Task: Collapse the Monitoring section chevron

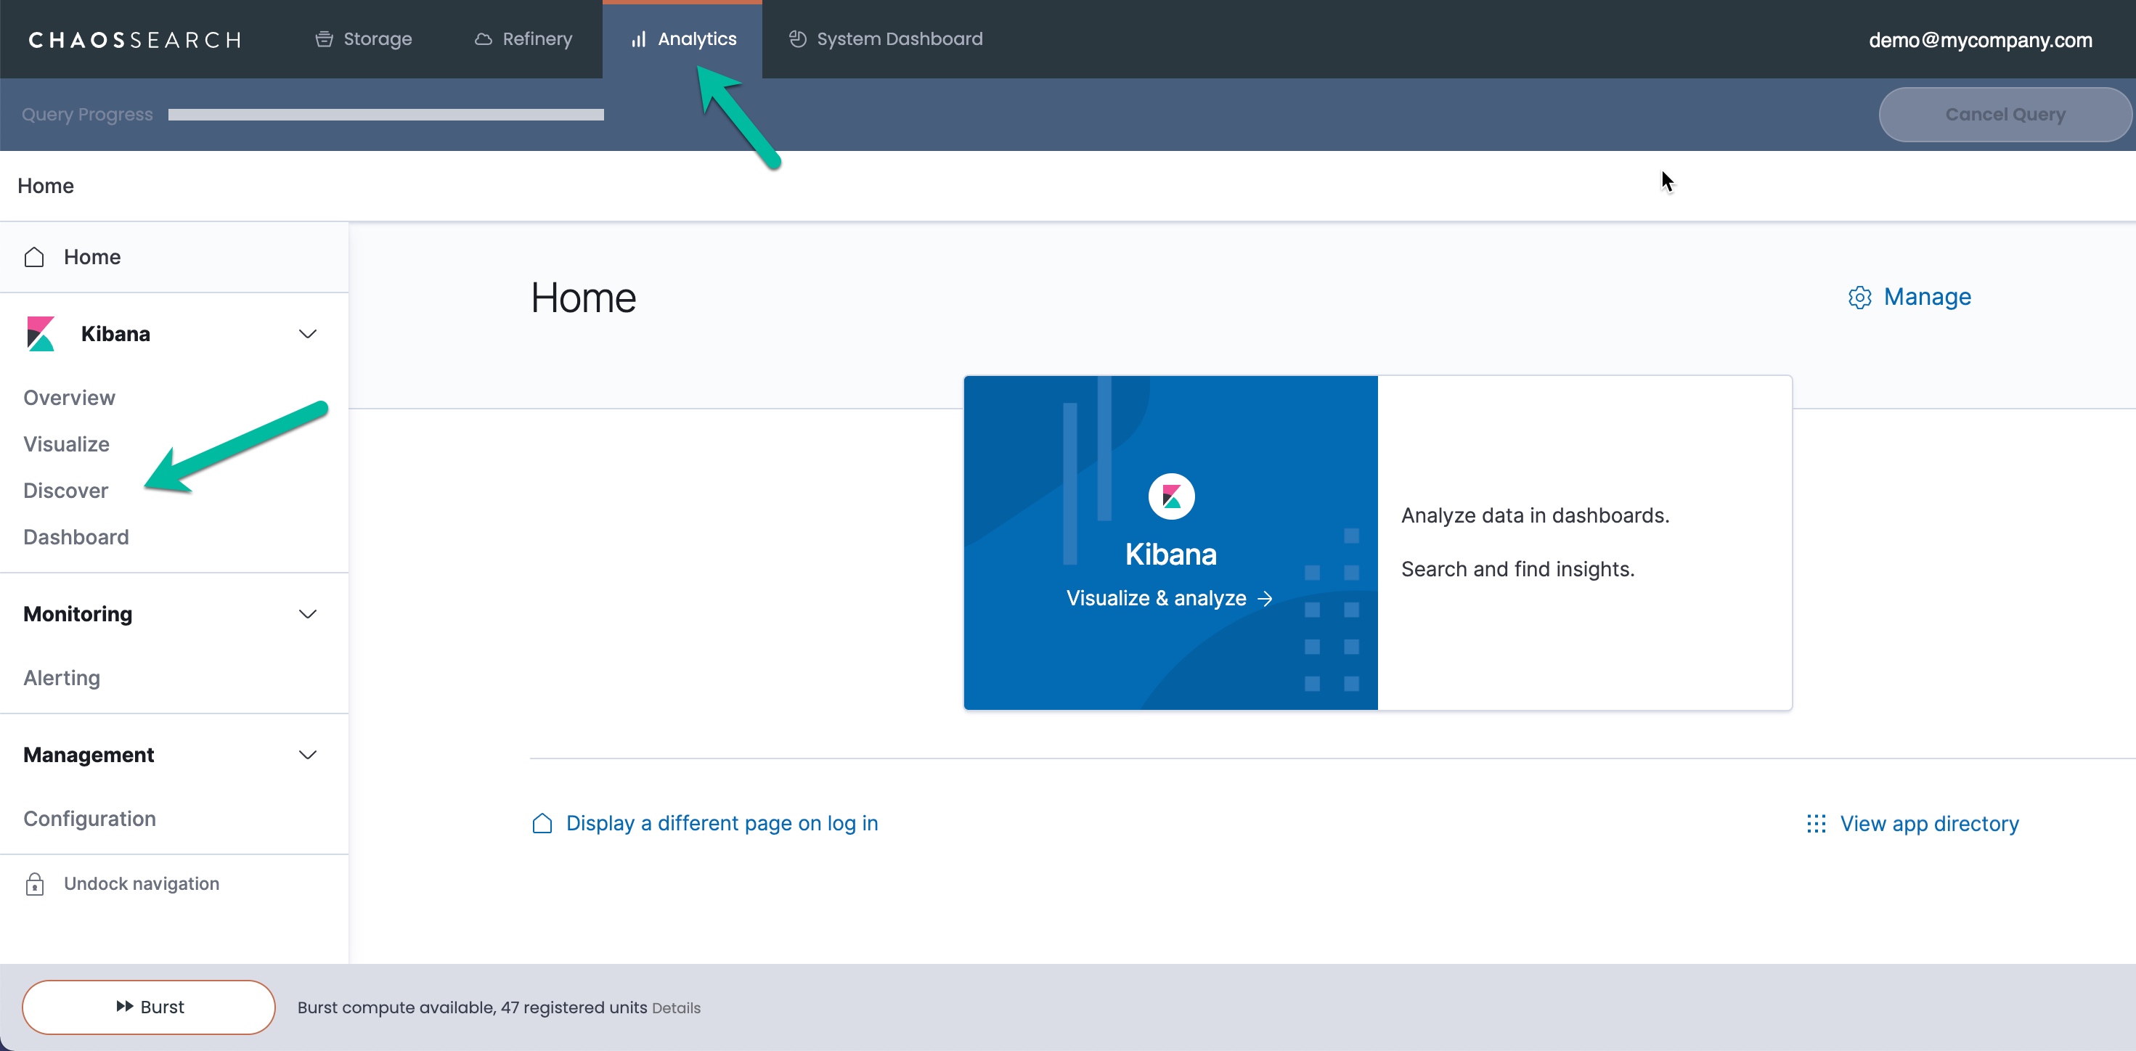Action: pos(308,614)
